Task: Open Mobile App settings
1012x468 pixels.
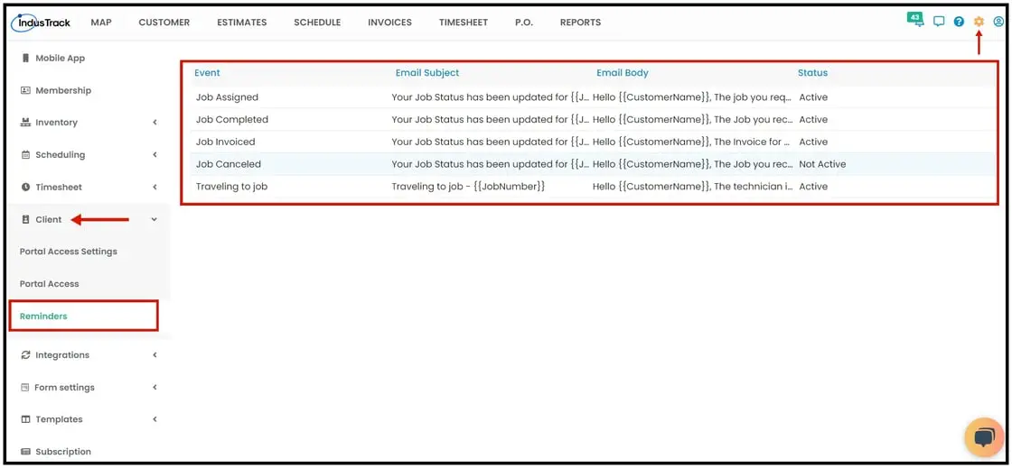Action: tap(60, 58)
